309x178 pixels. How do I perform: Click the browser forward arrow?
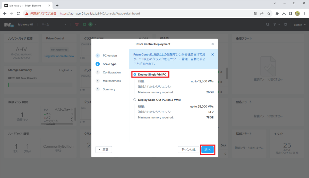(12, 13)
